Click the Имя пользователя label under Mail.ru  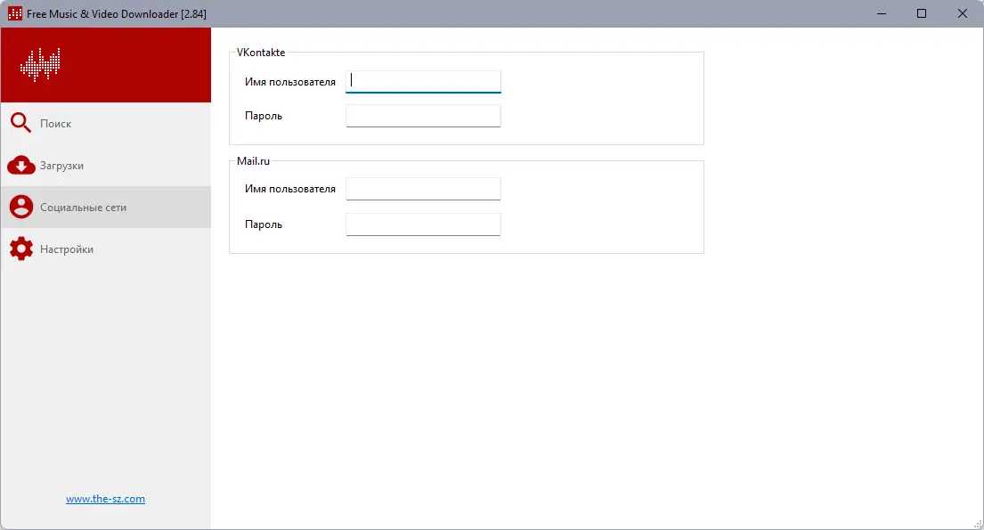point(290,188)
